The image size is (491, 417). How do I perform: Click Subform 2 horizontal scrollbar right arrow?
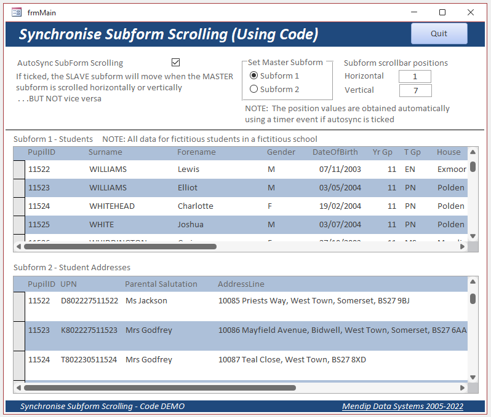click(462, 388)
